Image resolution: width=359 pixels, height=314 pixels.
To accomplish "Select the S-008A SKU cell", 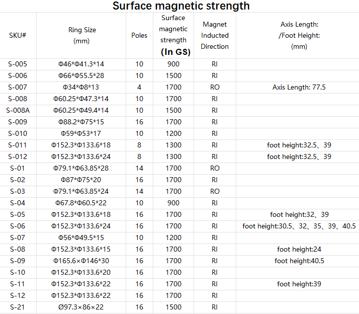I will (18, 111).
